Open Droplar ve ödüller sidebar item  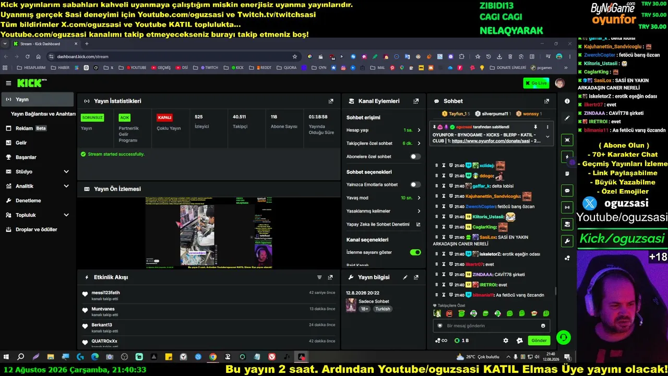click(37, 229)
